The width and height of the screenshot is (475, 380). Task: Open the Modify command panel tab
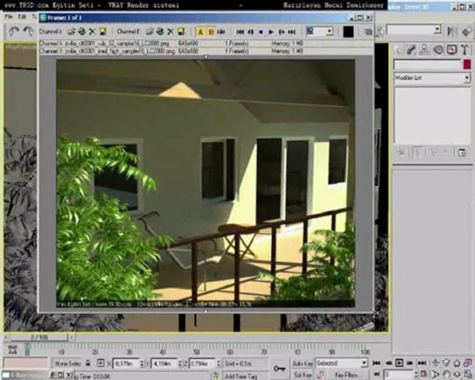click(x=411, y=50)
